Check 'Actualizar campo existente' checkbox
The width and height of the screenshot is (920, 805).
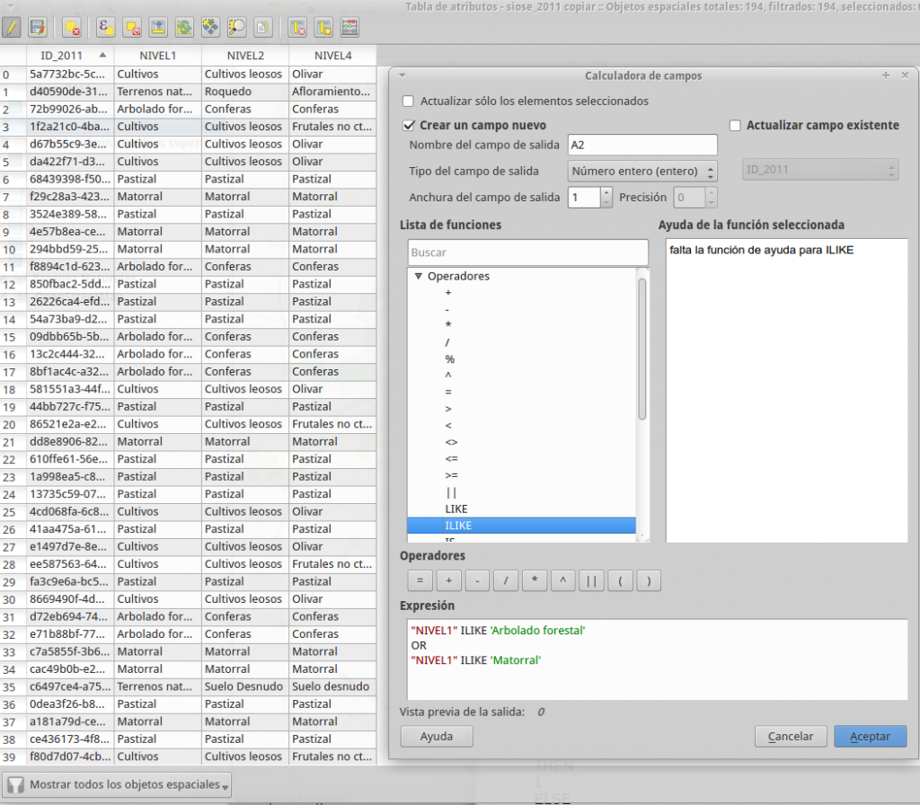735,125
